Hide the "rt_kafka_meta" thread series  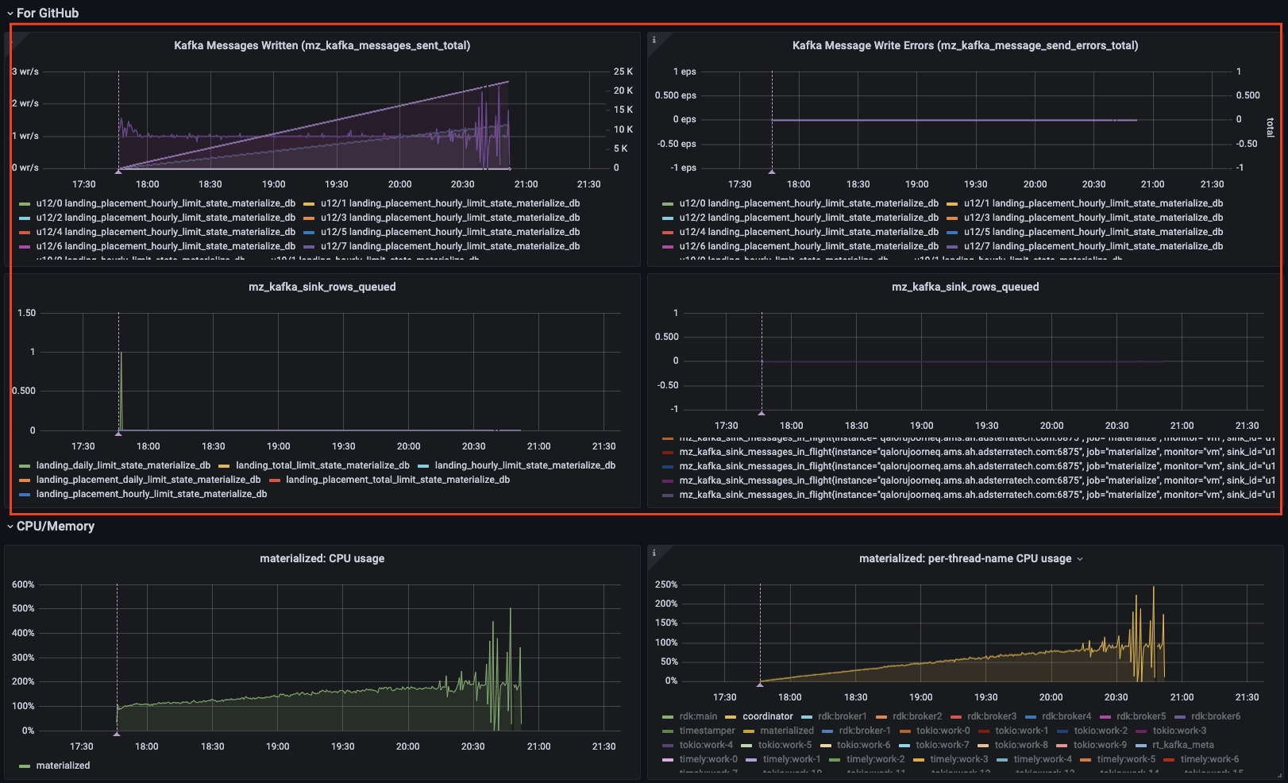(1183, 745)
